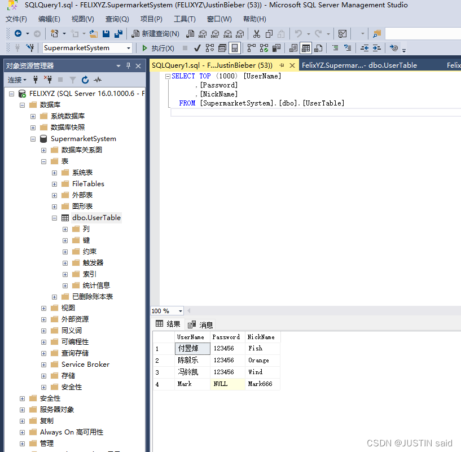Open the 工具(T) menu
The height and width of the screenshot is (452, 461).
click(x=185, y=19)
